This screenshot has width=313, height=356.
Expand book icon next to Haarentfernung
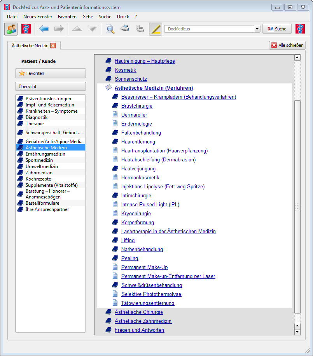coord(115,142)
